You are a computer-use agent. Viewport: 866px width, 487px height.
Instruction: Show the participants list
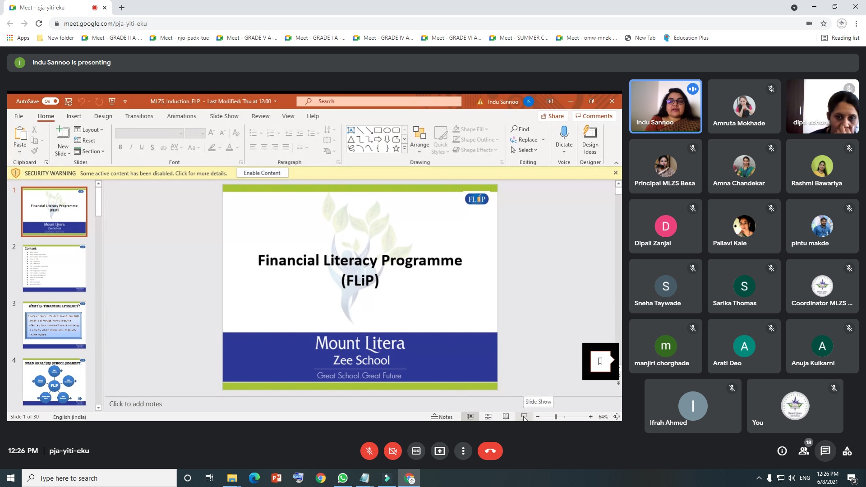(804, 451)
